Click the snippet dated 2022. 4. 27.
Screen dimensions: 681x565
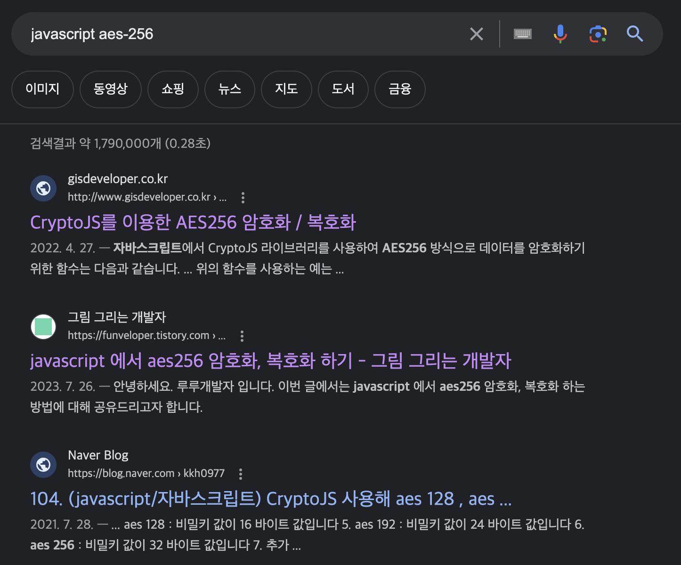[x=308, y=258]
